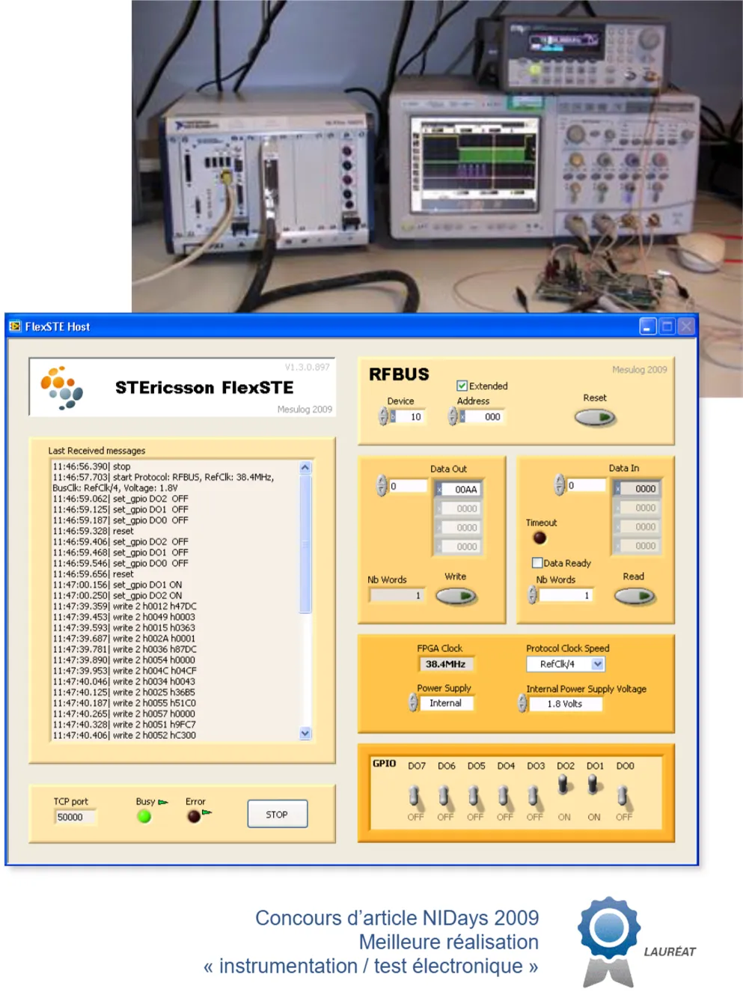Click the FlexSTE Host title bar icon
Screen dimensions: 743x998
[x=15, y=326]
